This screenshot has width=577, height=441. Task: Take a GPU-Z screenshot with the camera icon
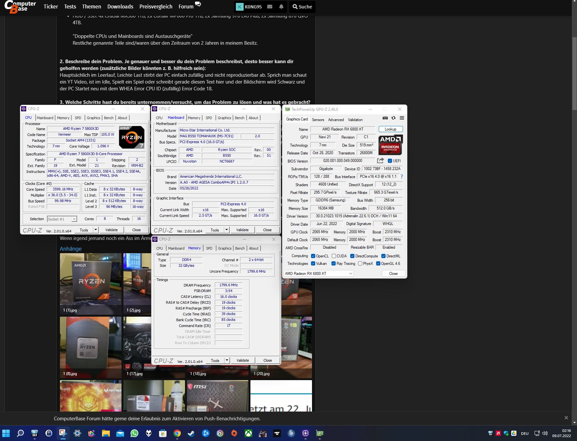(x=385, y=118)
